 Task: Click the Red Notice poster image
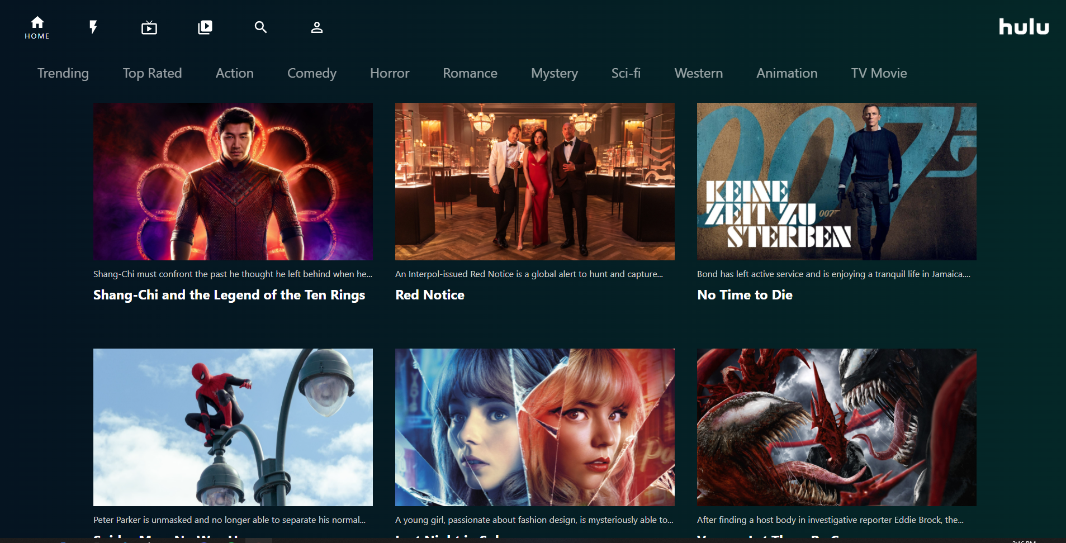[534, 181]
